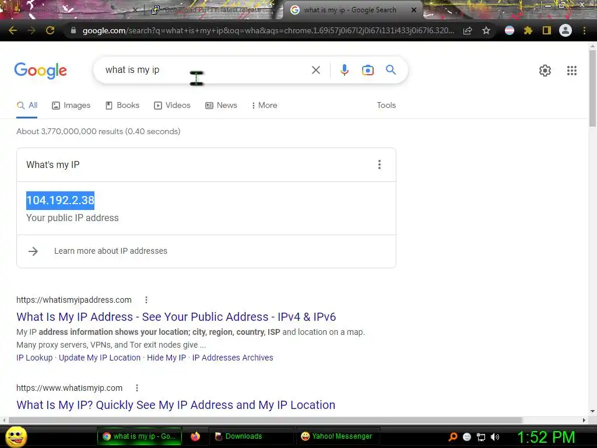Select the All results tab

(27, 105)
